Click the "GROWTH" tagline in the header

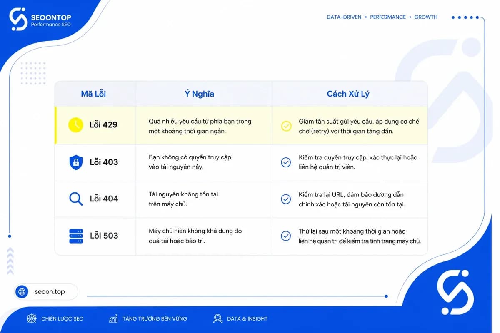coord(426,17)
